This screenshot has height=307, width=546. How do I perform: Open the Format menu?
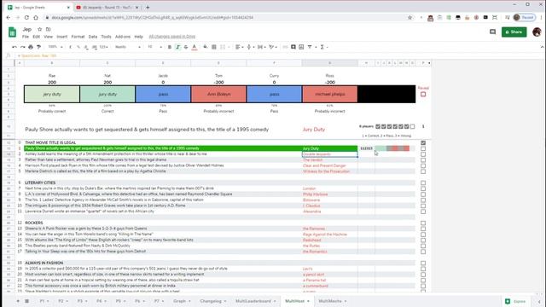point(78,37)
